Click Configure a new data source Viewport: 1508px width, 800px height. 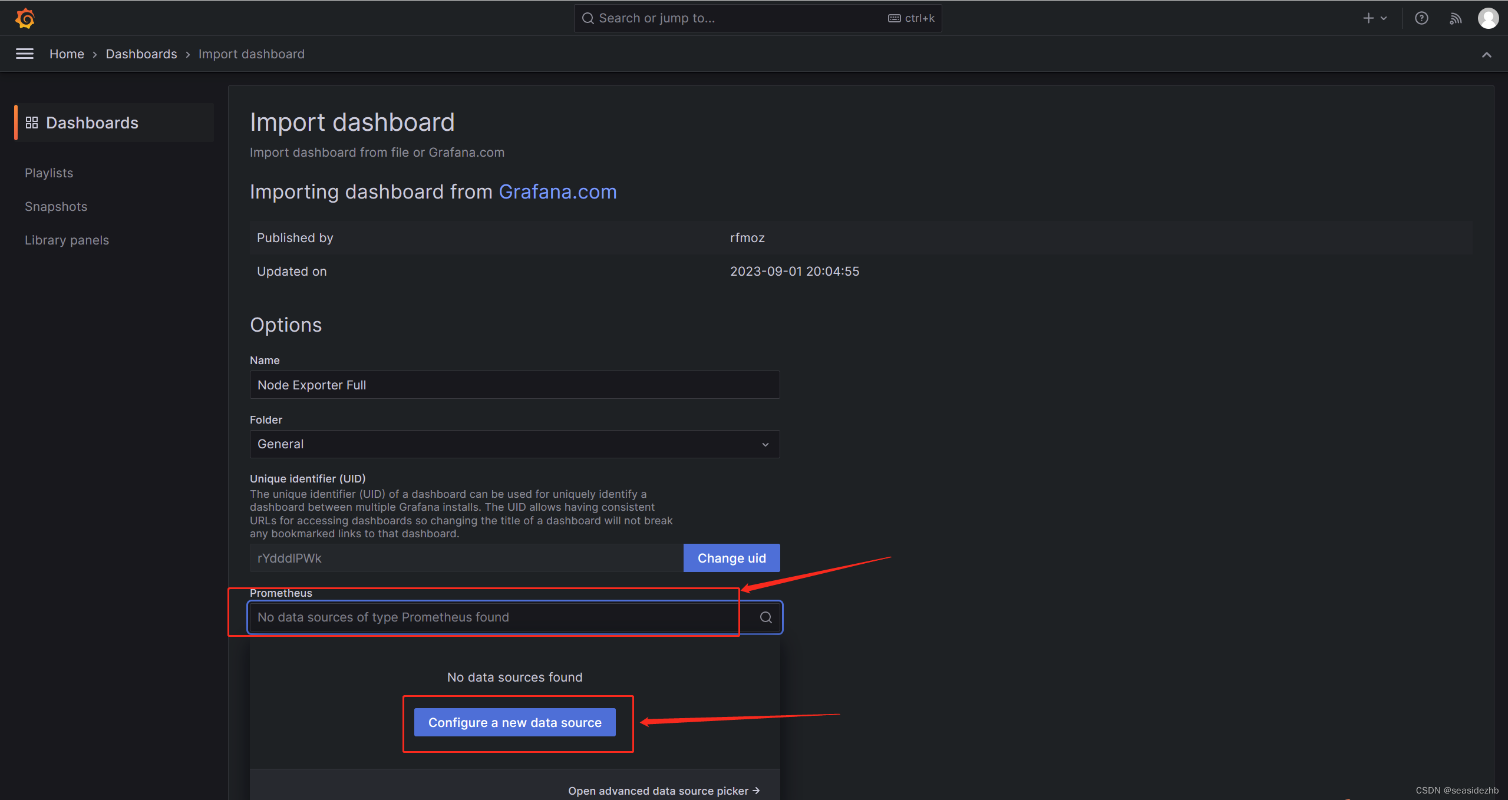[514, 722]
